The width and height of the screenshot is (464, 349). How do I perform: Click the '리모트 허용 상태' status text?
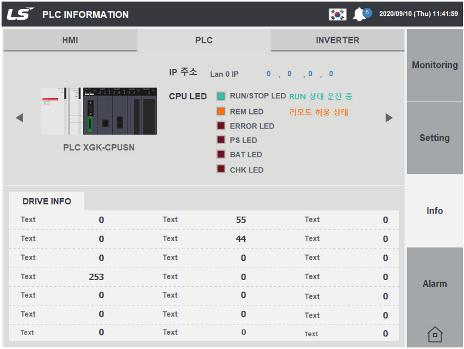pyautogui.click(x=319, y=112)
